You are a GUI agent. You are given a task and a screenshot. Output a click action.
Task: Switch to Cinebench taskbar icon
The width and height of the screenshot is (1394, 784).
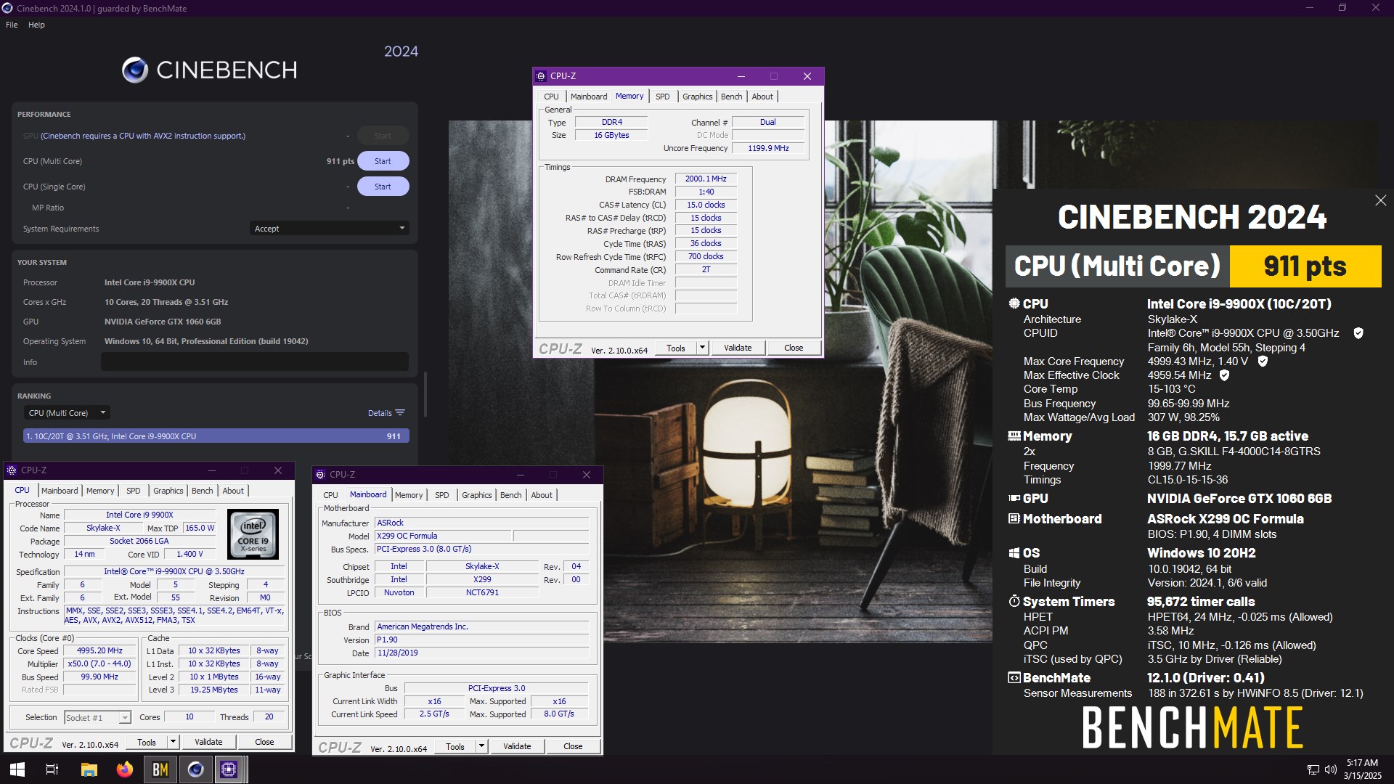pyautogui.click(x=195, y=769)
